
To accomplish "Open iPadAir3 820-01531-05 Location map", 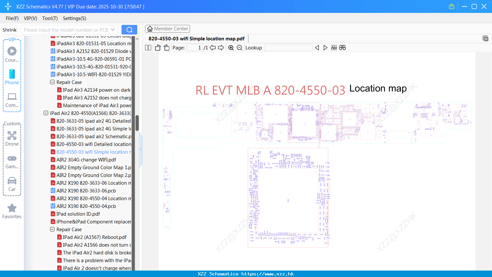I will pos(91,43).
